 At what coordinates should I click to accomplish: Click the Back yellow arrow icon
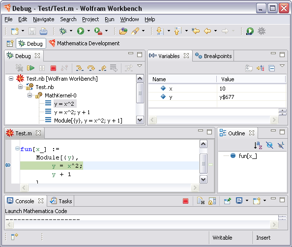pos(207,31)
